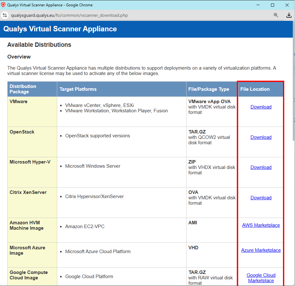The width and height of the screenshot is (295, 286).
Task: Maximize the Chrome window
Action: pyautogui.click(x=273, y=5)
